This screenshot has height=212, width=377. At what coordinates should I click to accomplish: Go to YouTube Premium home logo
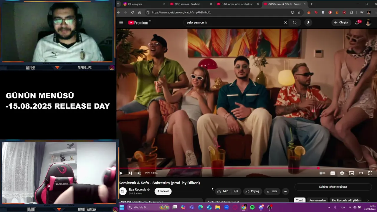[138, 23]
